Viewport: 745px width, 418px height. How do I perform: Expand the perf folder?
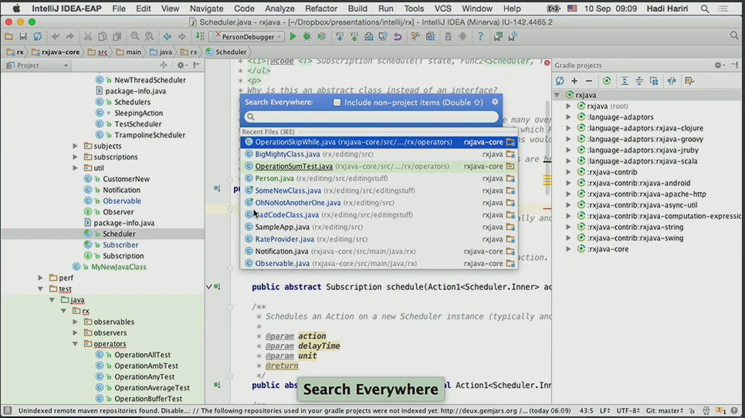(x=40, y=278)
